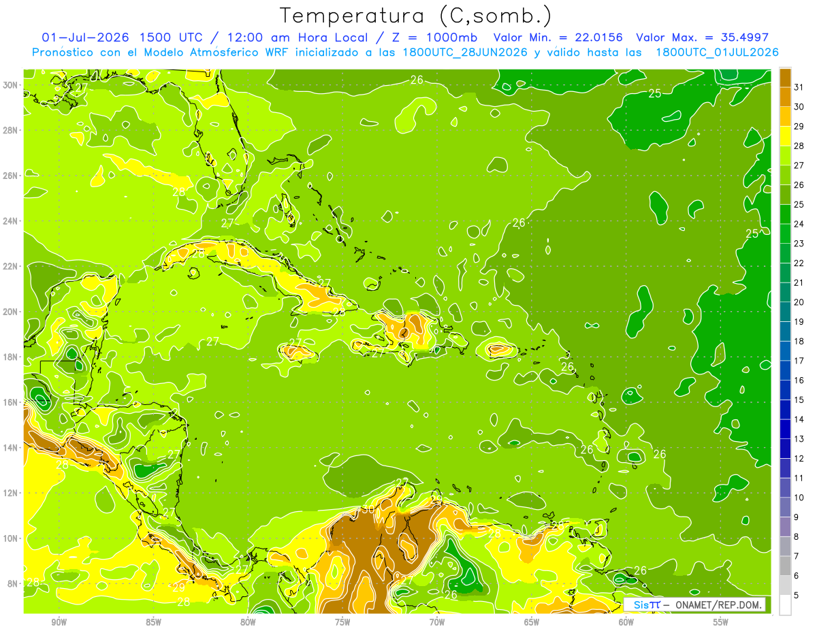817x631 pixels.
Task: Click the colorbar scale label 24
Action: [x=799, y=224]
